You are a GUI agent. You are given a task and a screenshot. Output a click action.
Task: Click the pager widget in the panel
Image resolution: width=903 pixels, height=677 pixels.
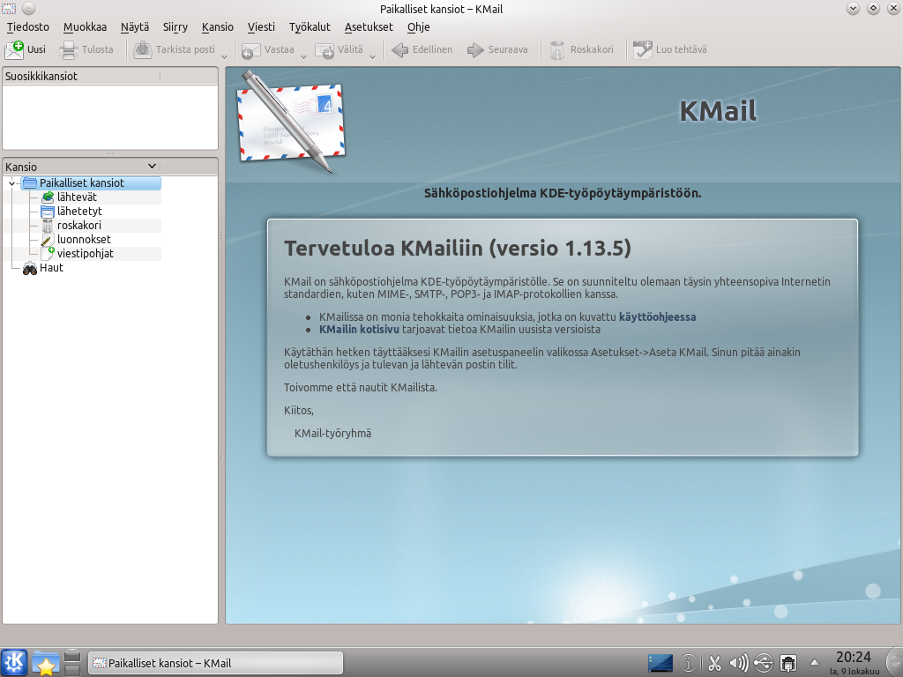coord(72,663)
